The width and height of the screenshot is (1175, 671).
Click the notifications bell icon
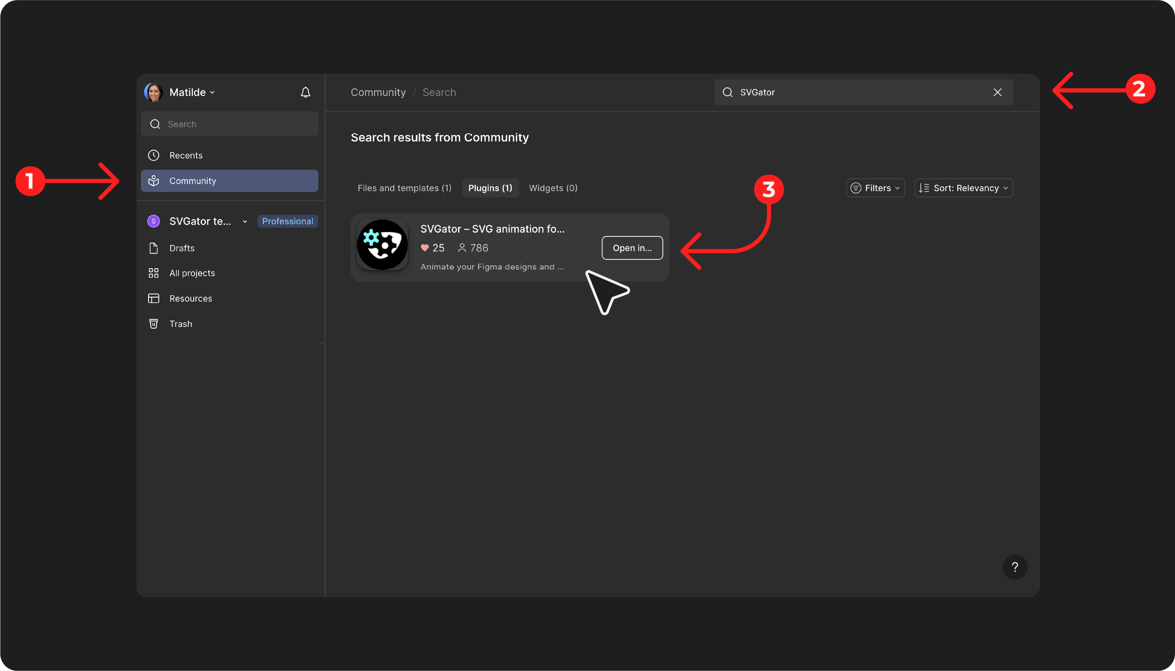click(305, 92)
